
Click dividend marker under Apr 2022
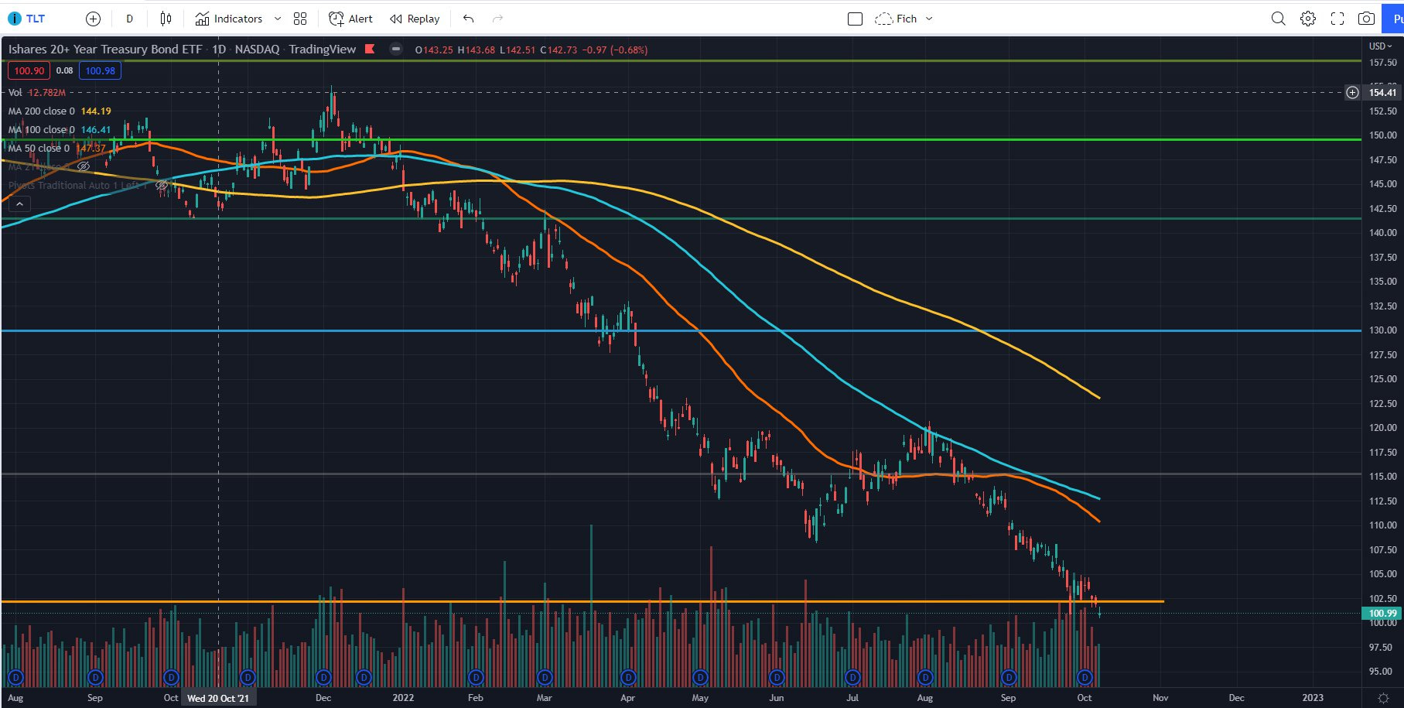coord(628,678)
